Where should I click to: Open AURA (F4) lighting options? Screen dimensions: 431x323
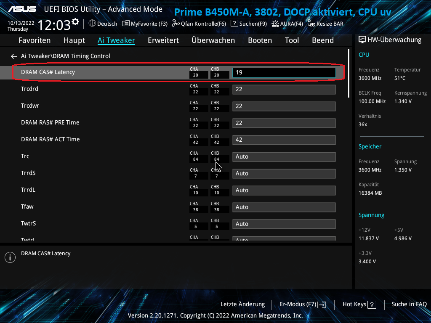click(x=287, y=24)
